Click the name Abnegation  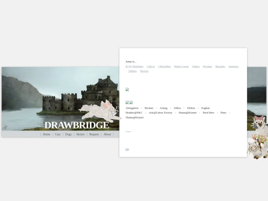pos(132,108)
